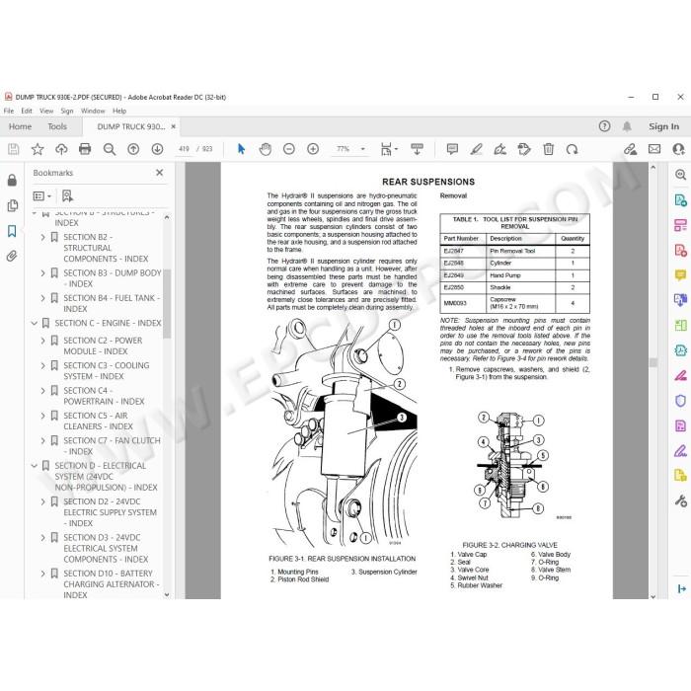Open bookmark SECTION D3 Electrical System Components
The width and height of the screenshot is (691, 691).
106,549
